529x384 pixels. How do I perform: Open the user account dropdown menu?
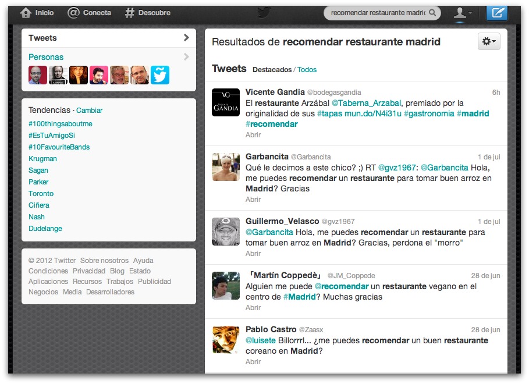pos(463,13)
